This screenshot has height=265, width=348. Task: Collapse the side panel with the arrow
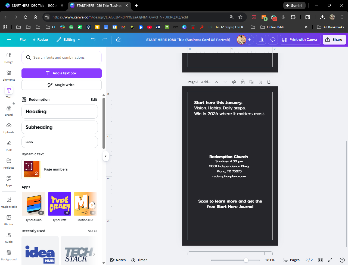click(x=106, y=156)
